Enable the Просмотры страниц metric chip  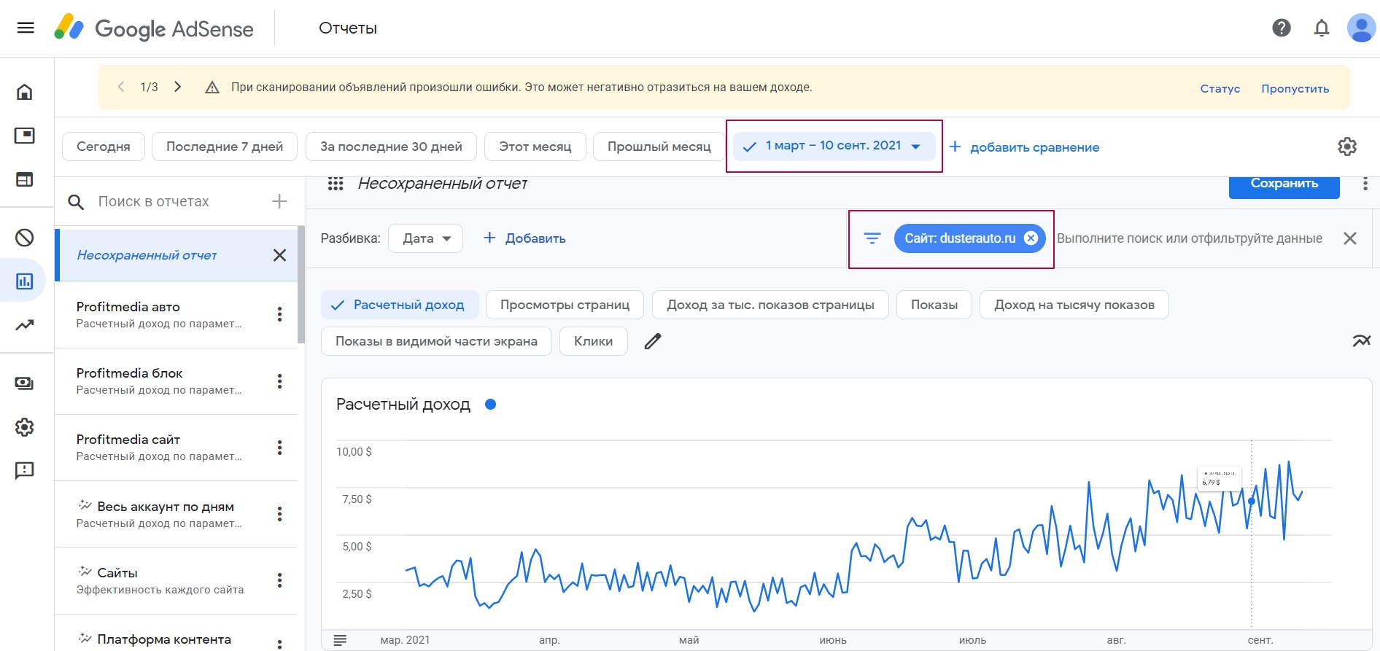(565, 305)
